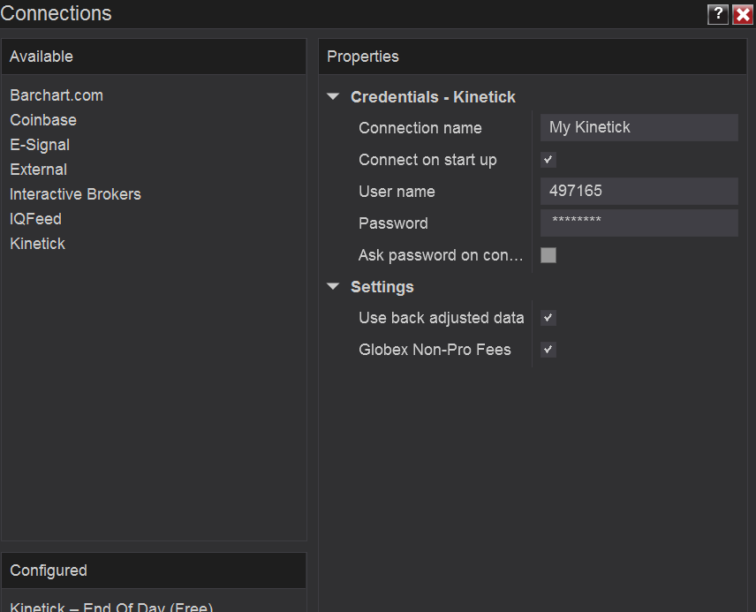Select Coinbase connection provider
Viewport: 756px width, 612px height.
43,120
